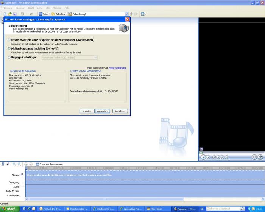Click the desktop search magnifier button in taskbar
This screenshot has width=265, height=212.
point(242,209)
